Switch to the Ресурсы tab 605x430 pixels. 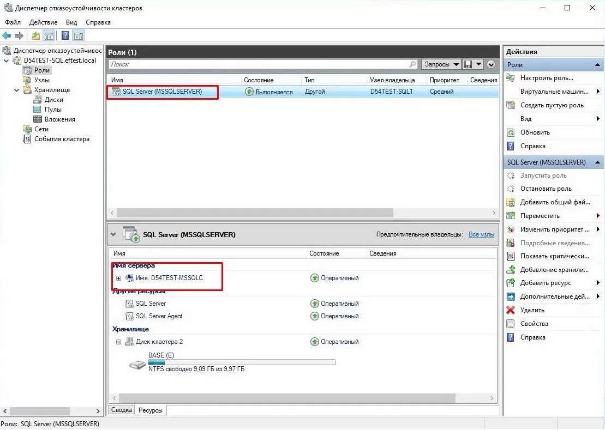pyautogui.click(x=151, y=410)
